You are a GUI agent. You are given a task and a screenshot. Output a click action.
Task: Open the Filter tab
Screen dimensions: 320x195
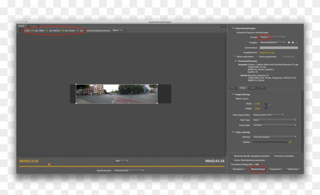(233, 88)
